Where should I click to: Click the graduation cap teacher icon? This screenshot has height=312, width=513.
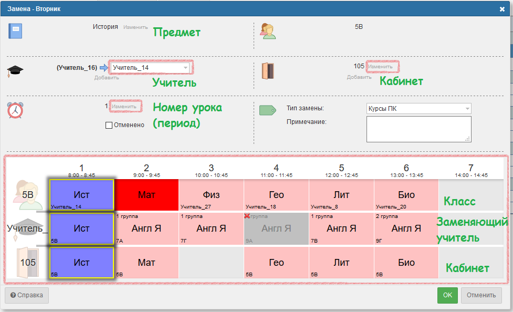(x=15, y=71)
